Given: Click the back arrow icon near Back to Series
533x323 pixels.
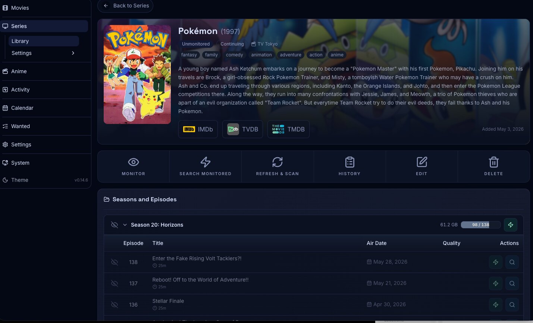Looking at the screenshot, I should [x=106, y=6].
